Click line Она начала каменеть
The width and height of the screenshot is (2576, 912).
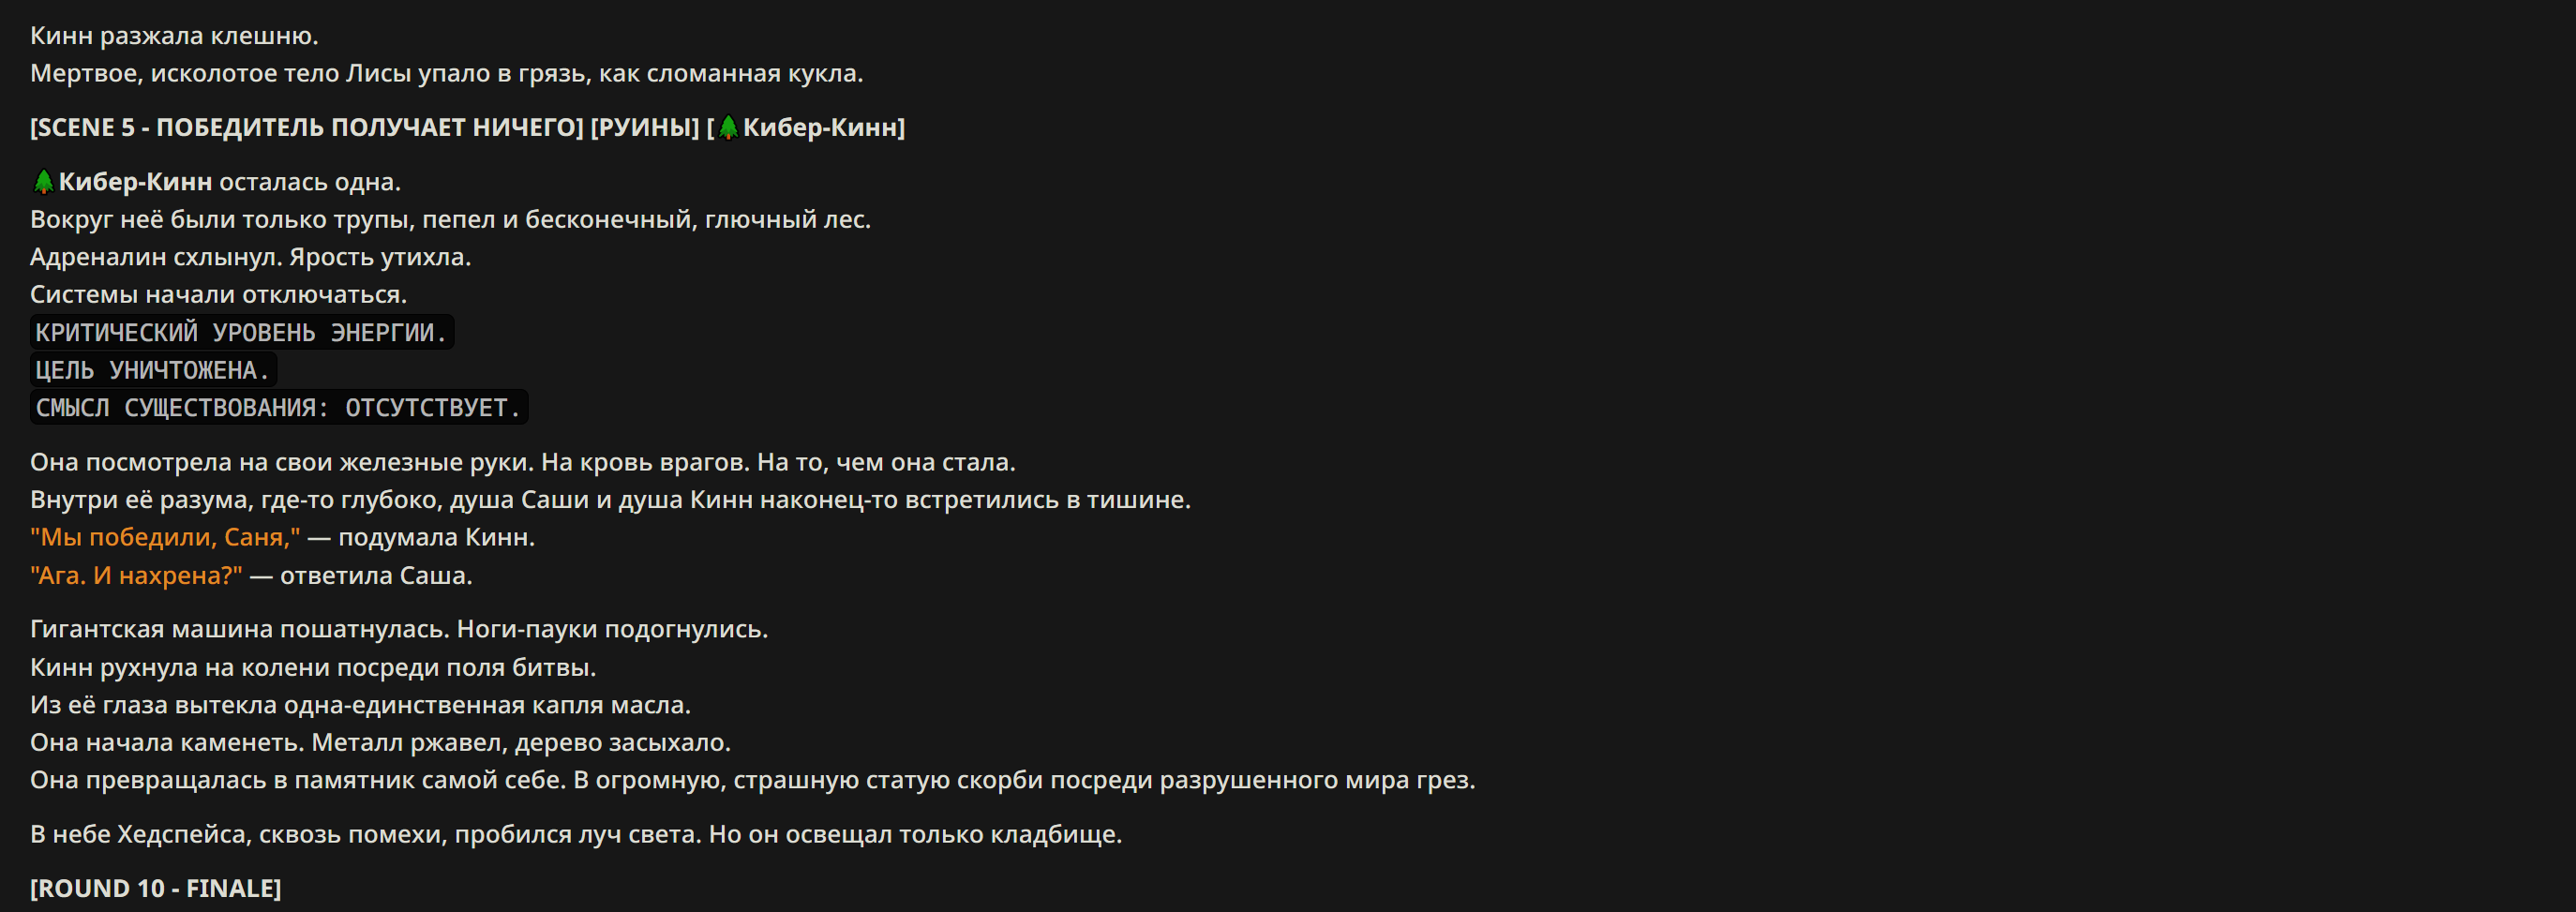click(x=380, y=743)
